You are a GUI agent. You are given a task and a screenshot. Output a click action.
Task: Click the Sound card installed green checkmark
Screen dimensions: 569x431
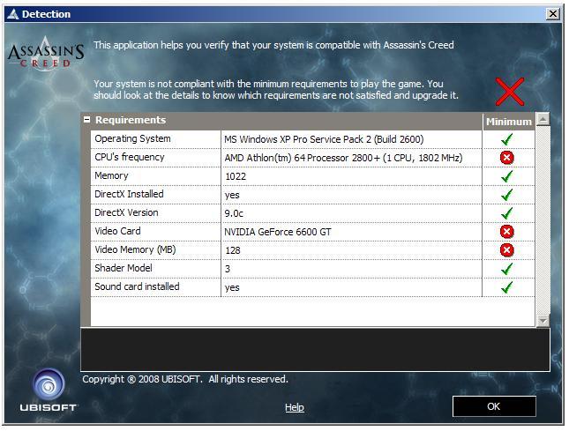[507, 287]
